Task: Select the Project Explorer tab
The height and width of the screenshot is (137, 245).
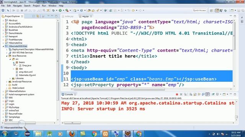Action: point(12,16)
